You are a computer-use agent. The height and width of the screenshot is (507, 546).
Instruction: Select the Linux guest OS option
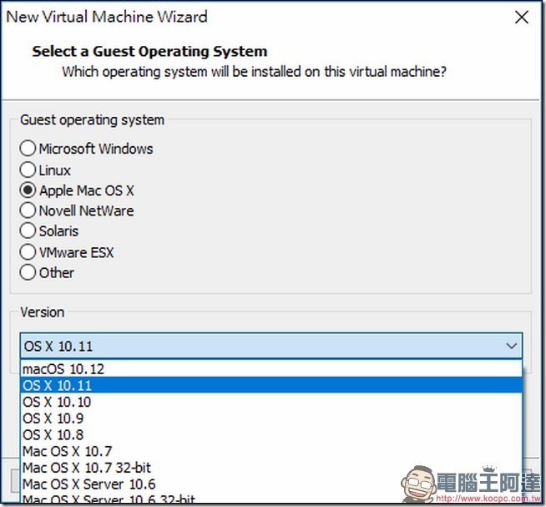coord(28,170)
